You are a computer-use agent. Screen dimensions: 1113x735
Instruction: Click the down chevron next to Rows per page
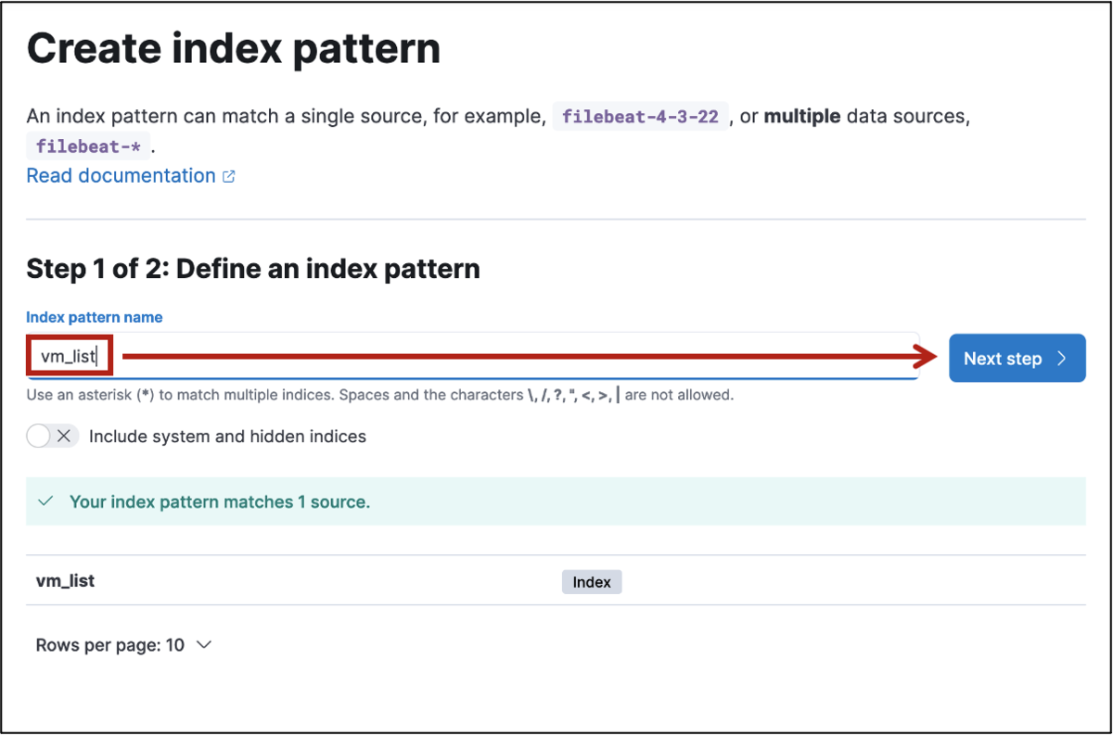tap(205, 645)
